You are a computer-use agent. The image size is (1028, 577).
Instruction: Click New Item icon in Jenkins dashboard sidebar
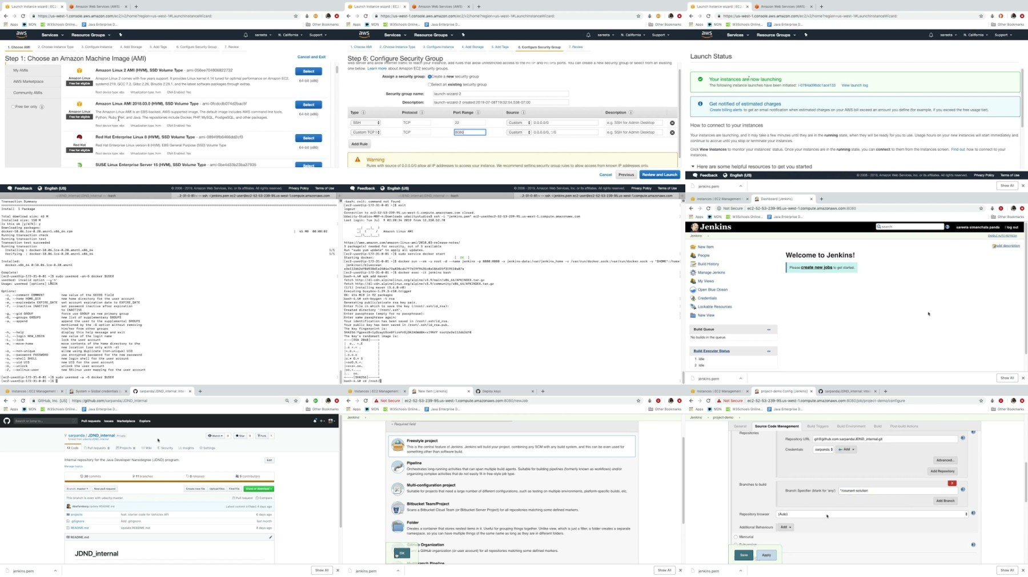(x=693, y=247)
